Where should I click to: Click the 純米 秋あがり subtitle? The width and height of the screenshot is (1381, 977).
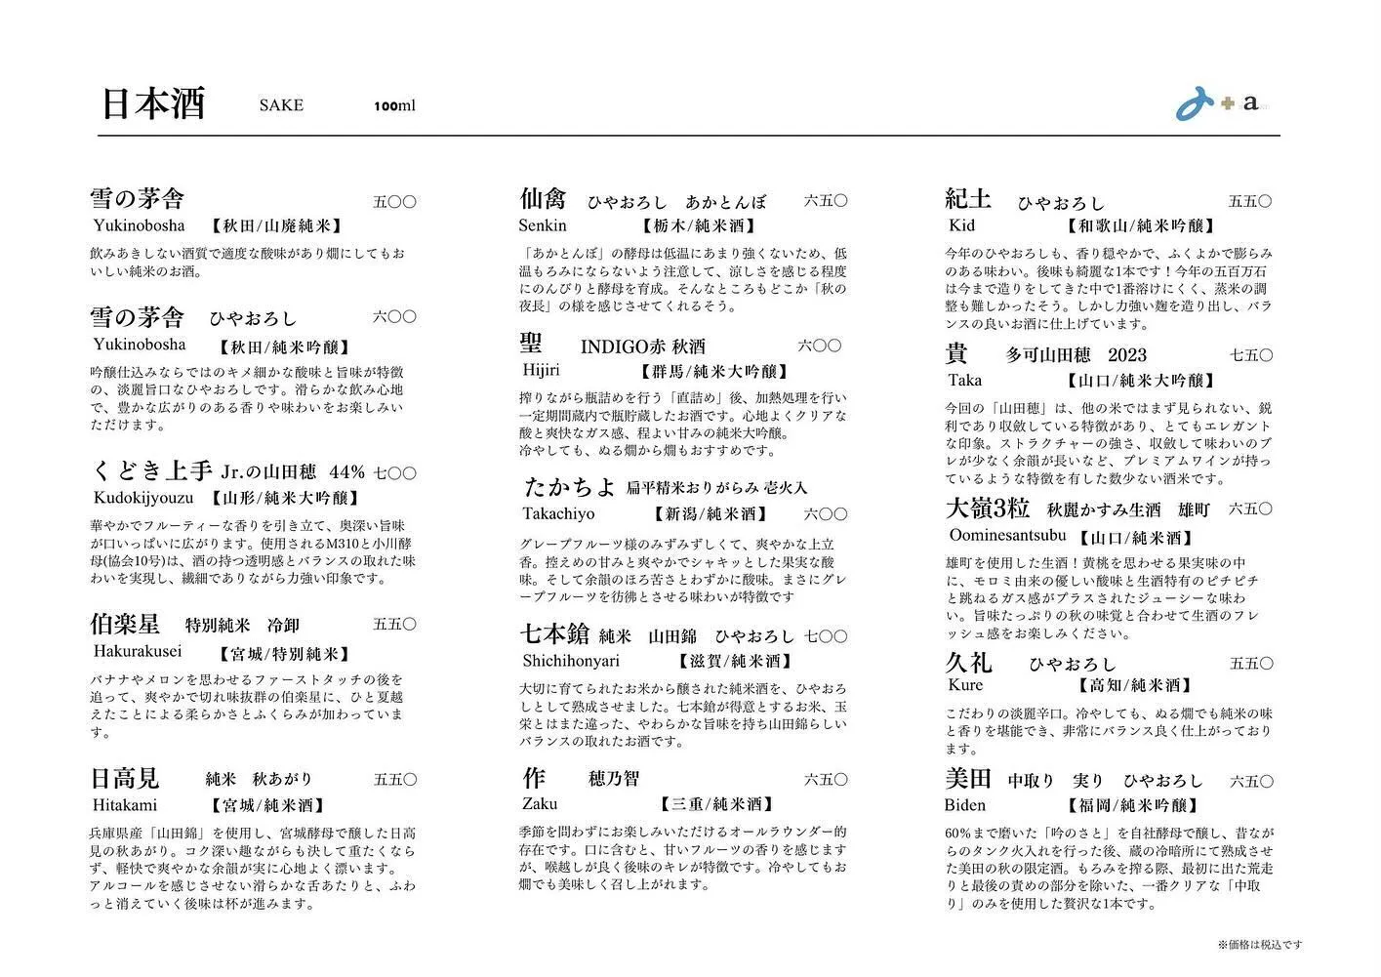click(259, 779)
